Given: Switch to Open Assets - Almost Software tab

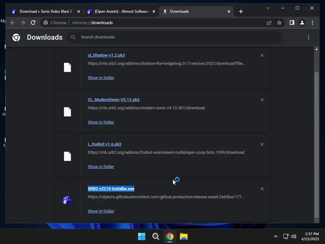Looking at the screenshot, I should tap(122, 11).
